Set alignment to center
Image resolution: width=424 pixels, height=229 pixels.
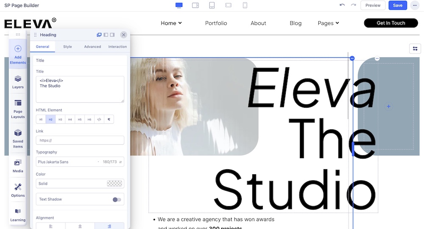click(80, 226)
